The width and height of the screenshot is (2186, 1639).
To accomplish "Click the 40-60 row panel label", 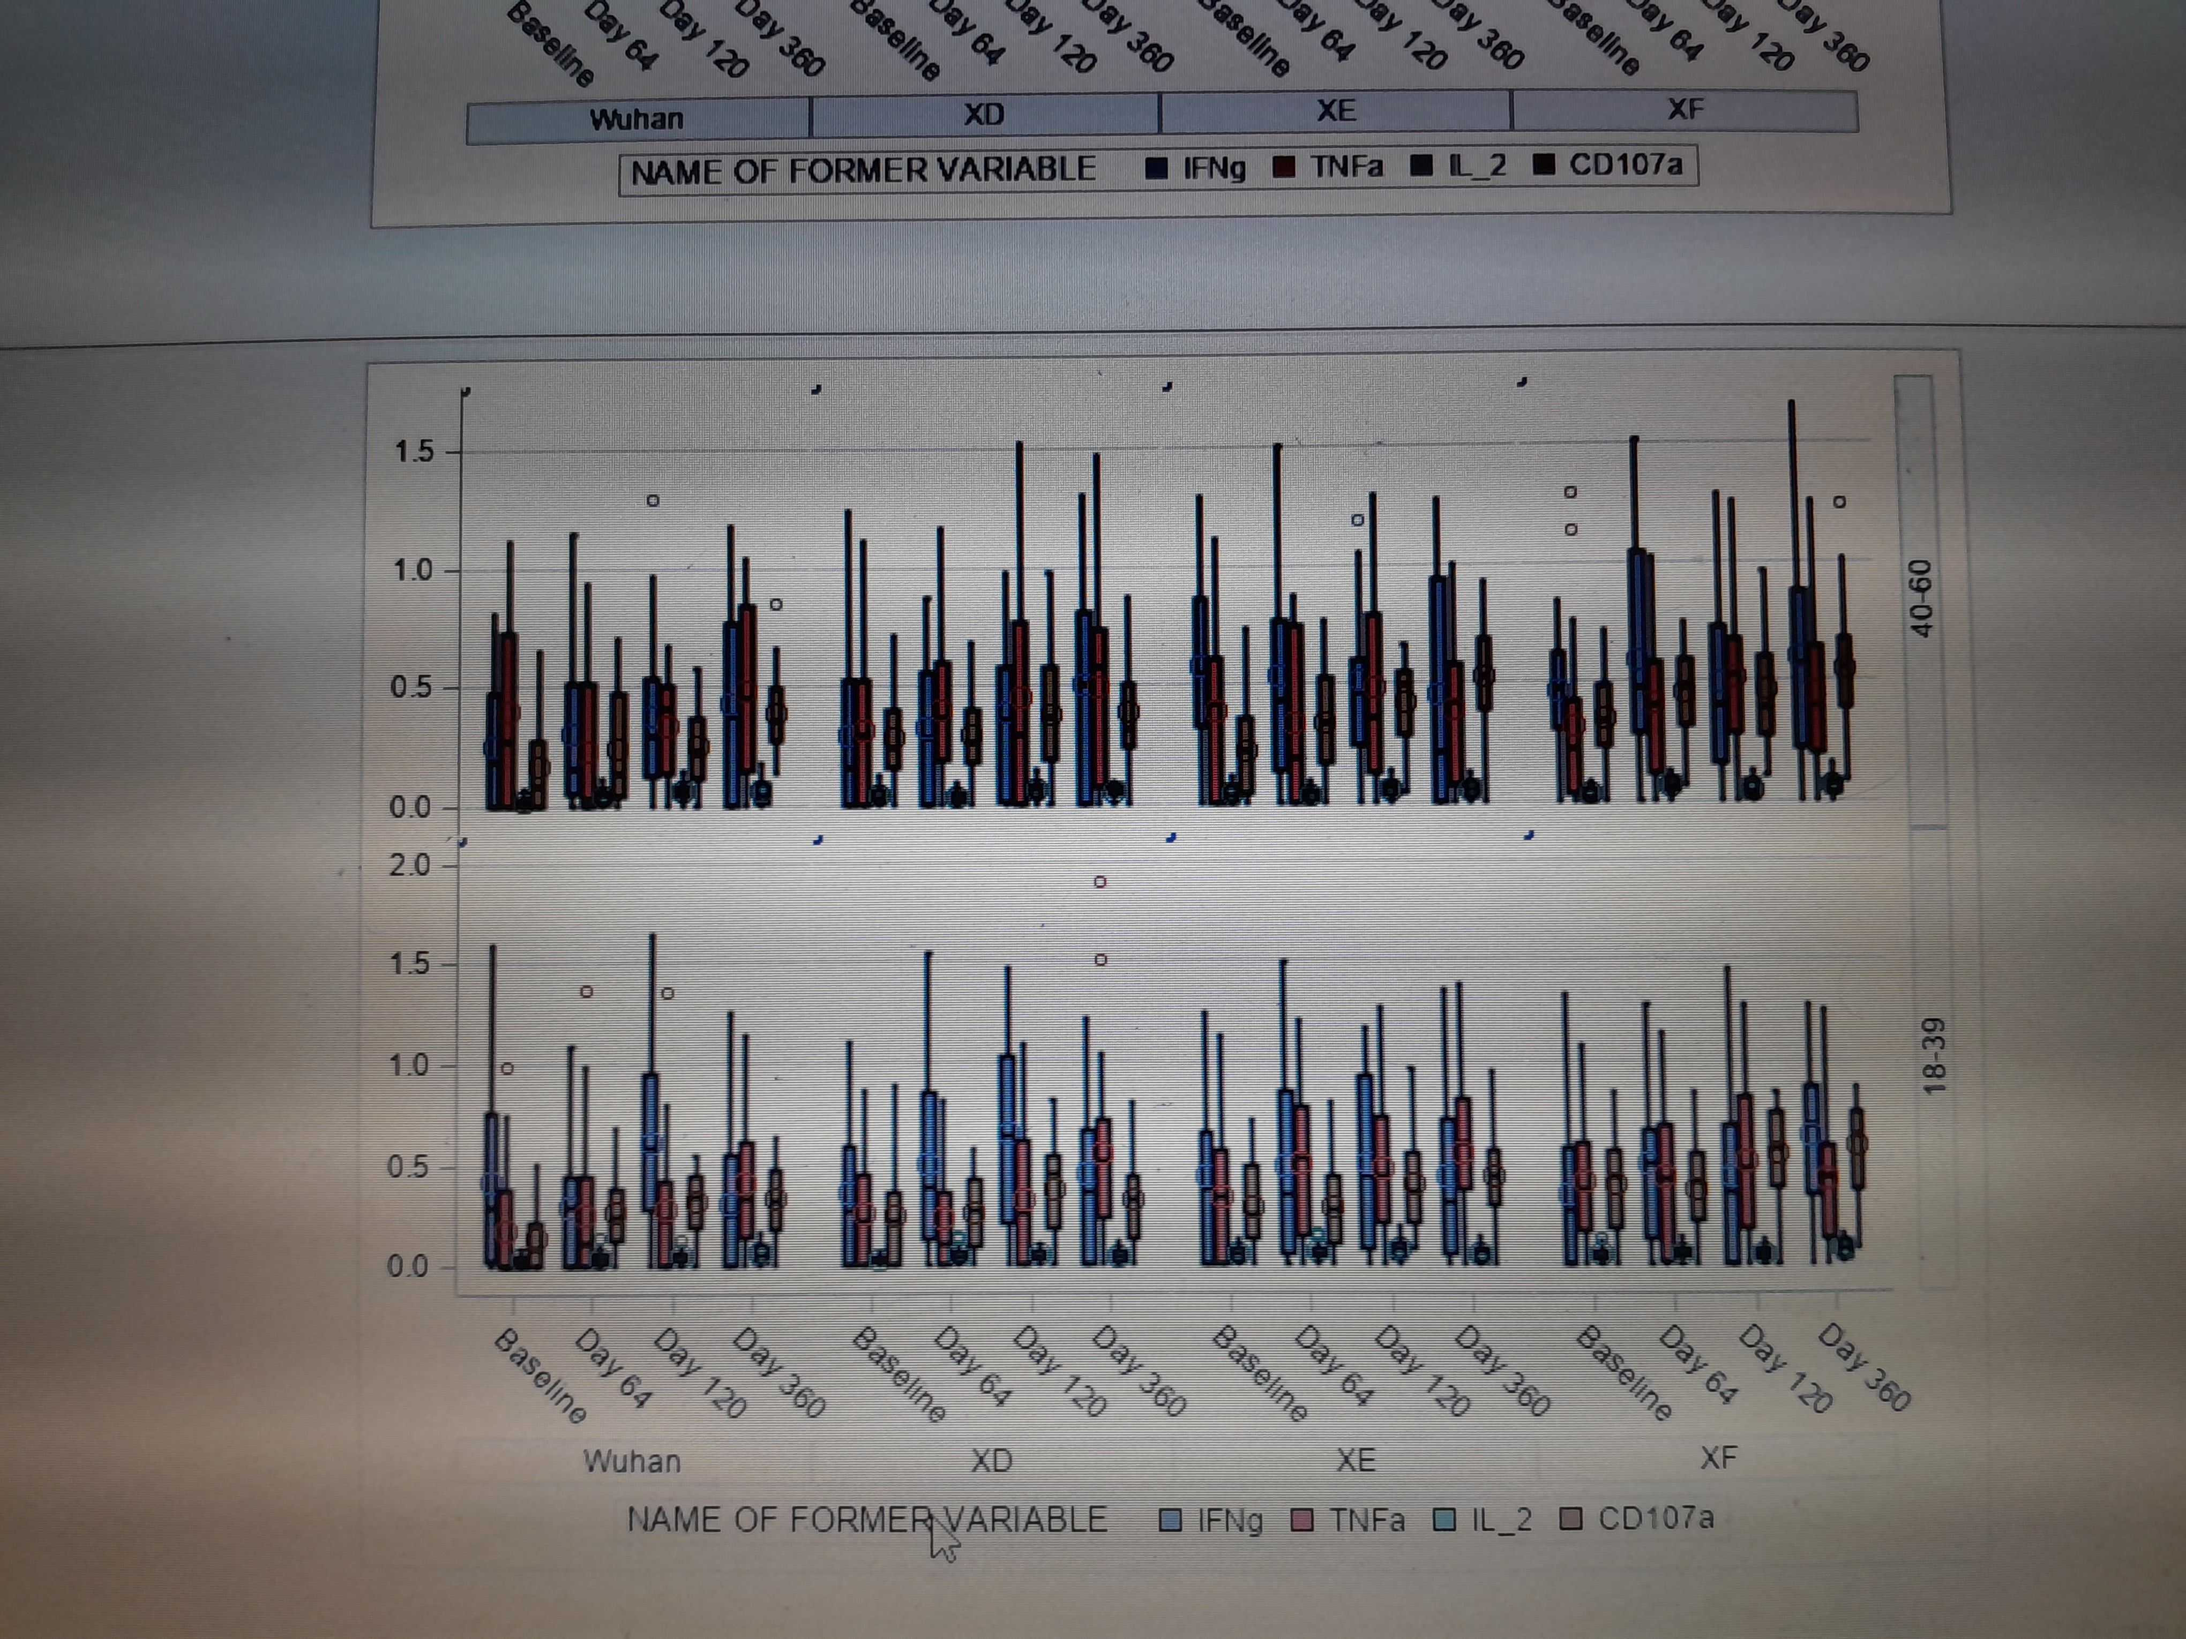I will pyautogui.click(x=1920, y=599).
